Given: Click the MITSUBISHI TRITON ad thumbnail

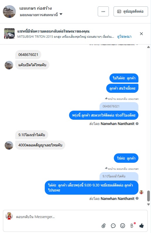Looking at the screenshot, I should pyautogui.click(x=9, y=34).
